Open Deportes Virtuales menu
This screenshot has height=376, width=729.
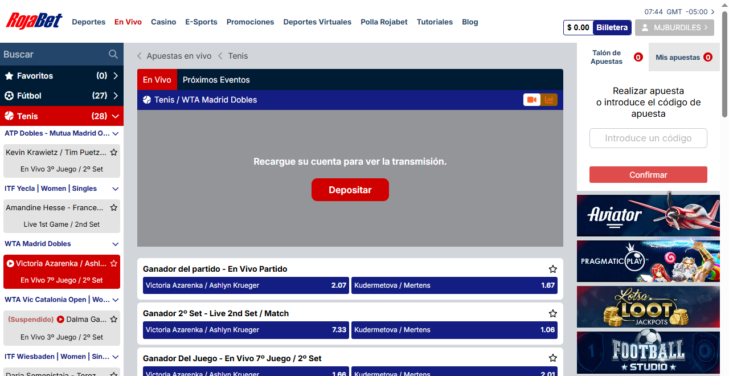coord(317,22)
